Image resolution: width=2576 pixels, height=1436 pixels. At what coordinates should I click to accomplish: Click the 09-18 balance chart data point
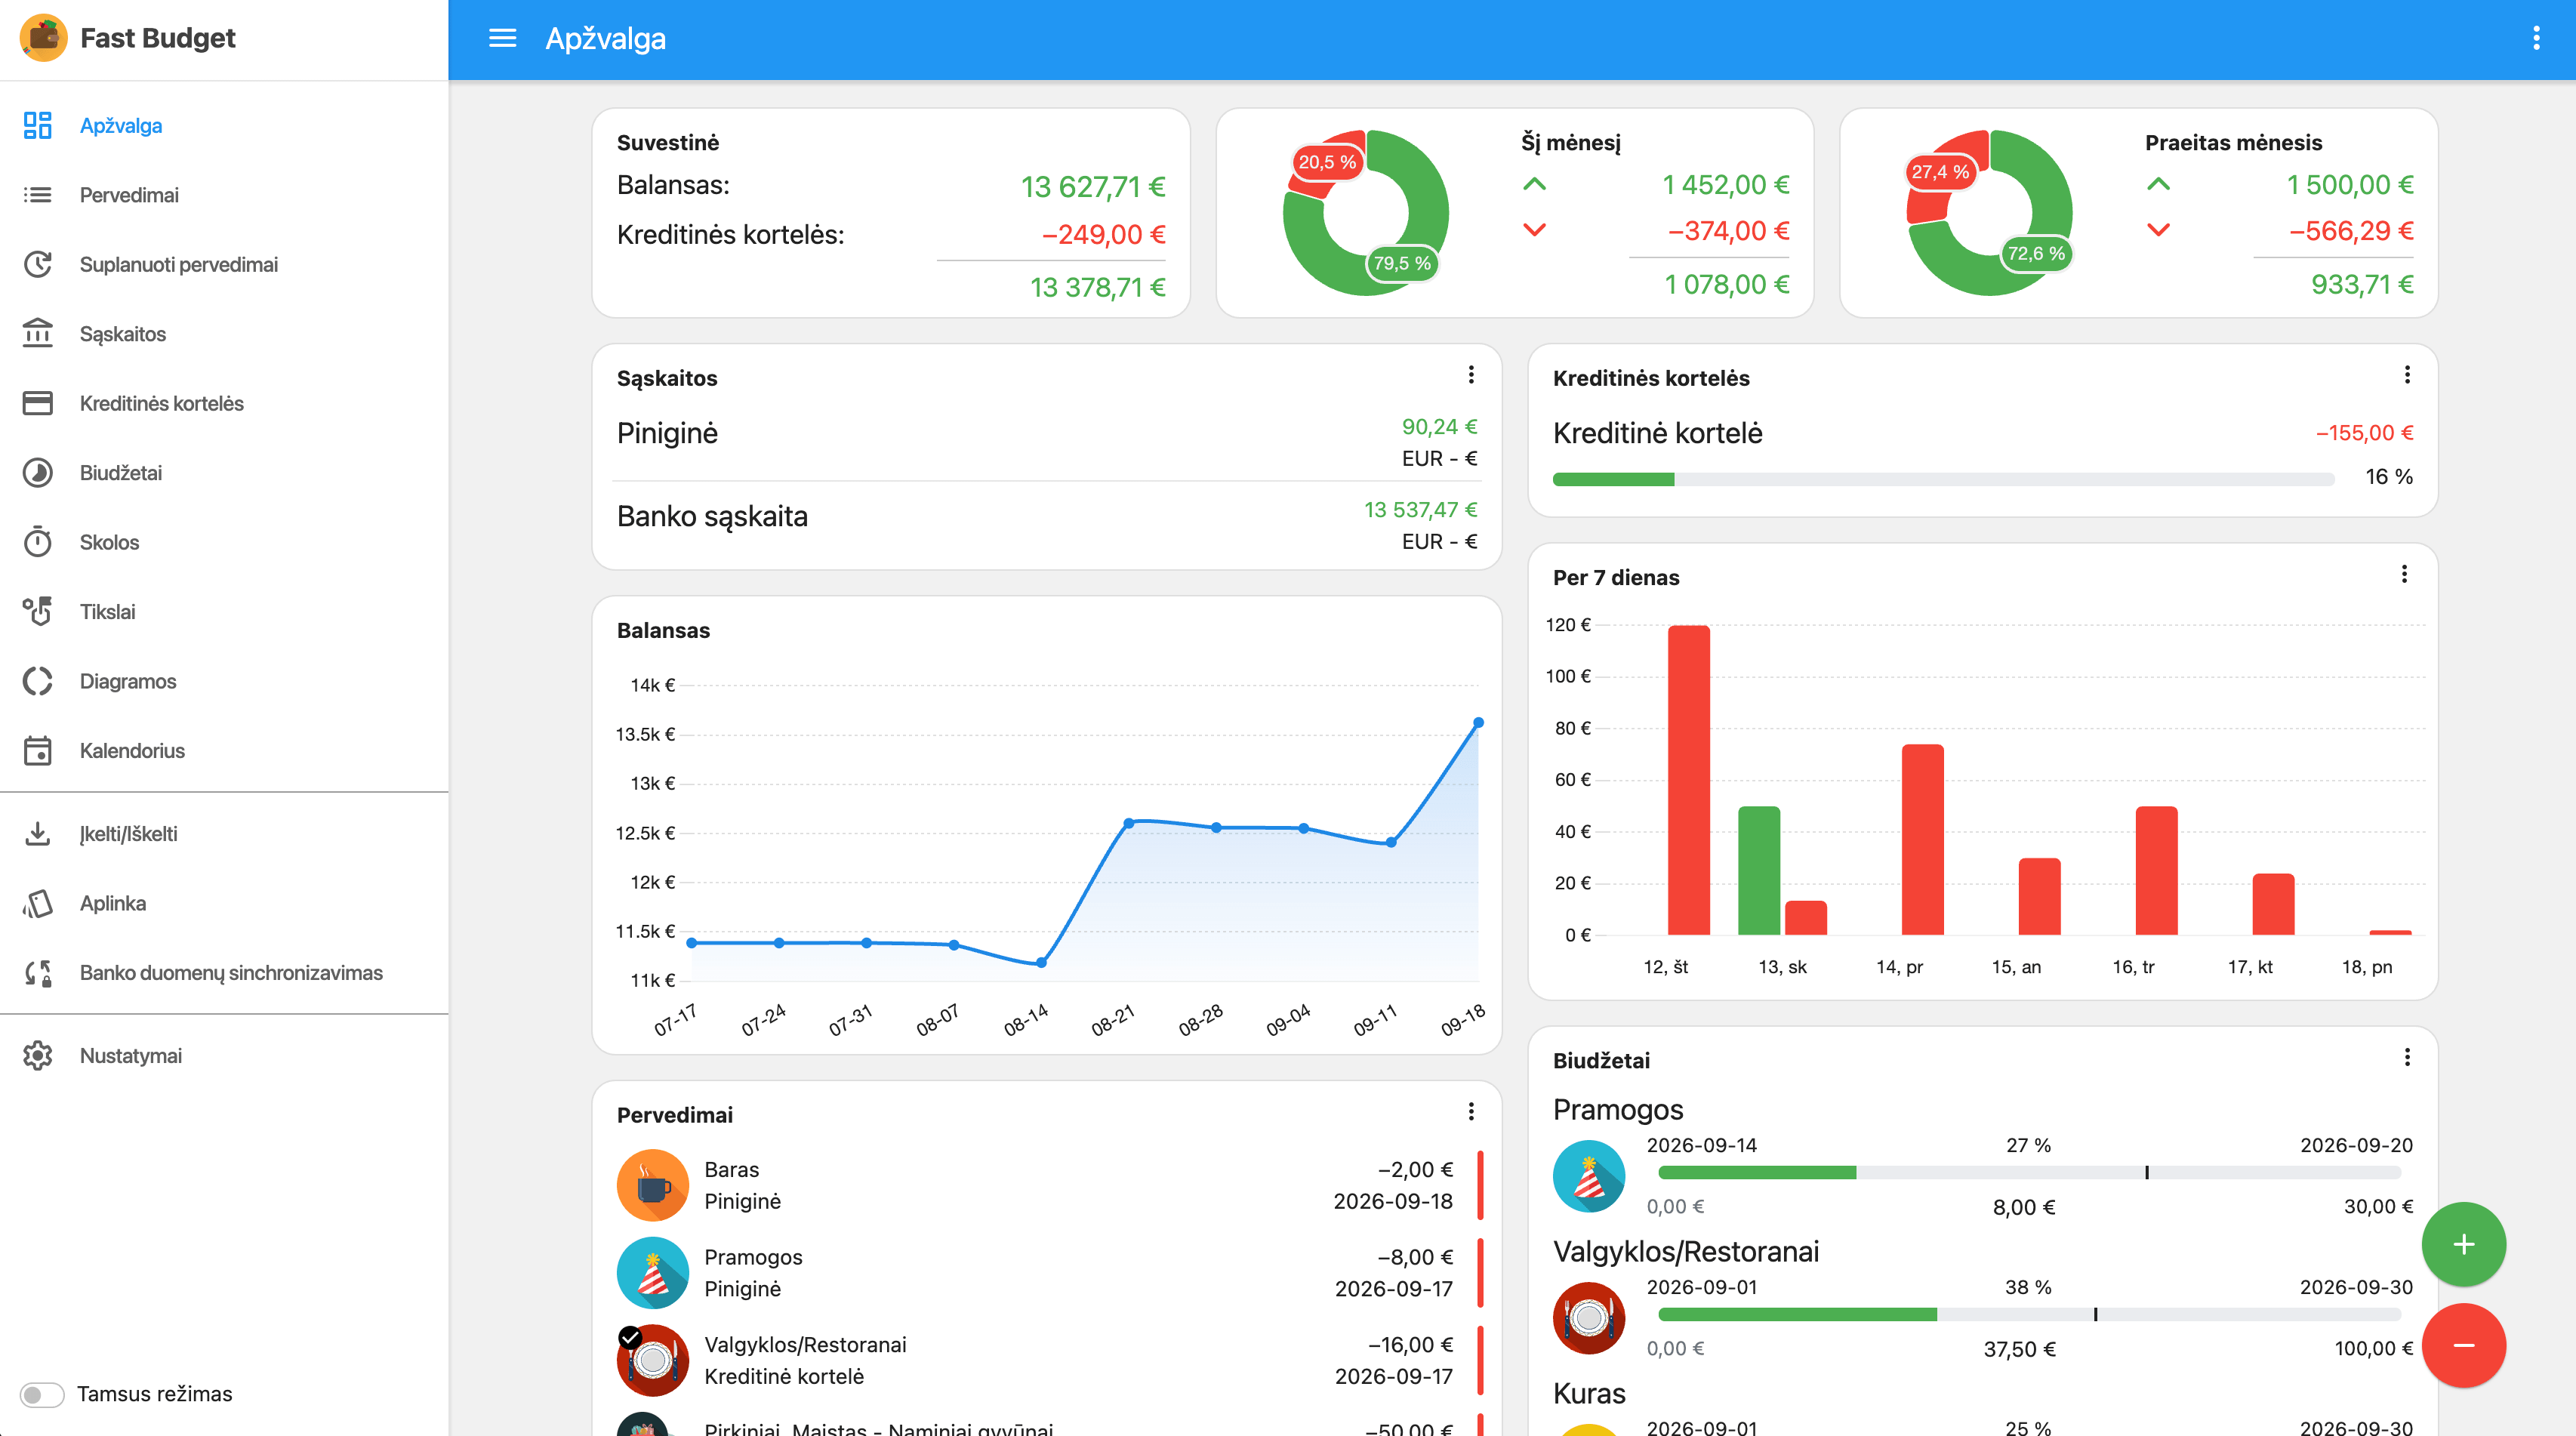[1478, 722]
